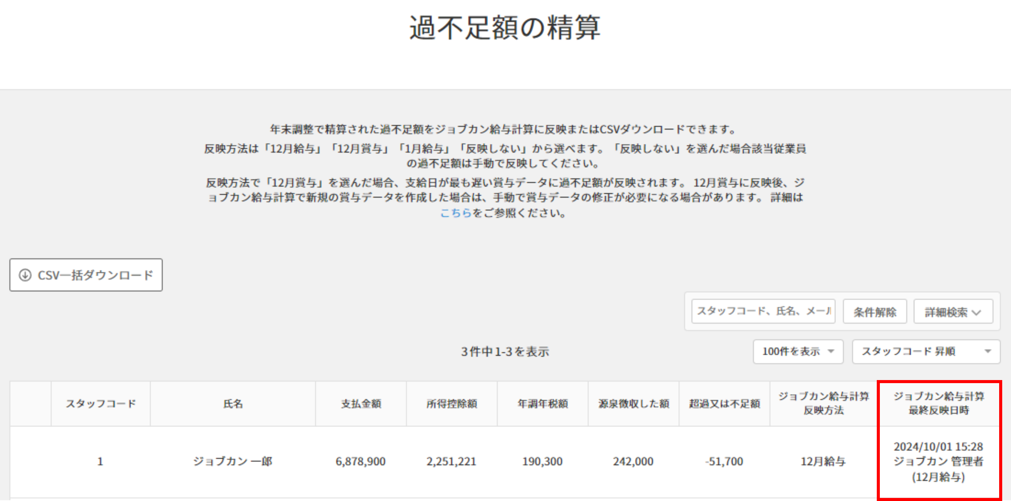Open the 100件を表示 dropdown
The width and height of the screenshot is (1011, 501).
pyautogui.click(x=798, y=352)
